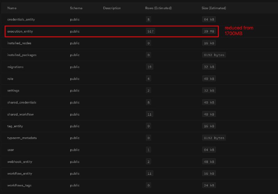Image resolution: width=278 pixels, height=194 pixels.
Task: Open the shared_credentials table
Action: [x=22, y=102]
